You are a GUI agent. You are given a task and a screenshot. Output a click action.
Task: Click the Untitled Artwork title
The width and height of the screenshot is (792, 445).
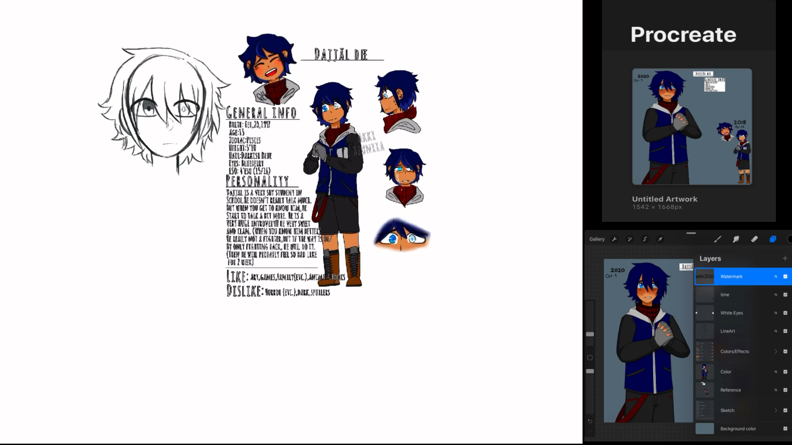(x=665, y=199)
